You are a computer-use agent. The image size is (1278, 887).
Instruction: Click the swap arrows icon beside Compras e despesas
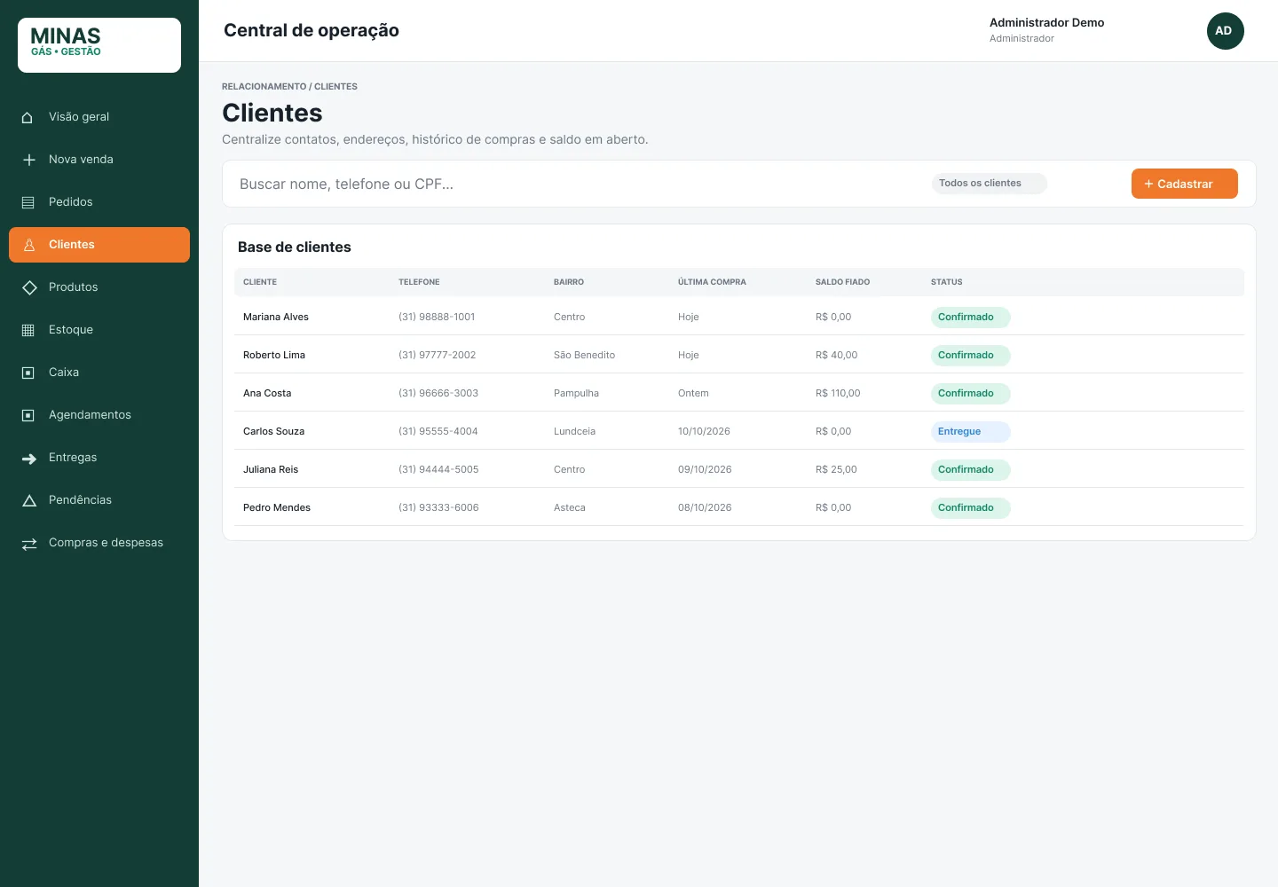tap(28, 543)
